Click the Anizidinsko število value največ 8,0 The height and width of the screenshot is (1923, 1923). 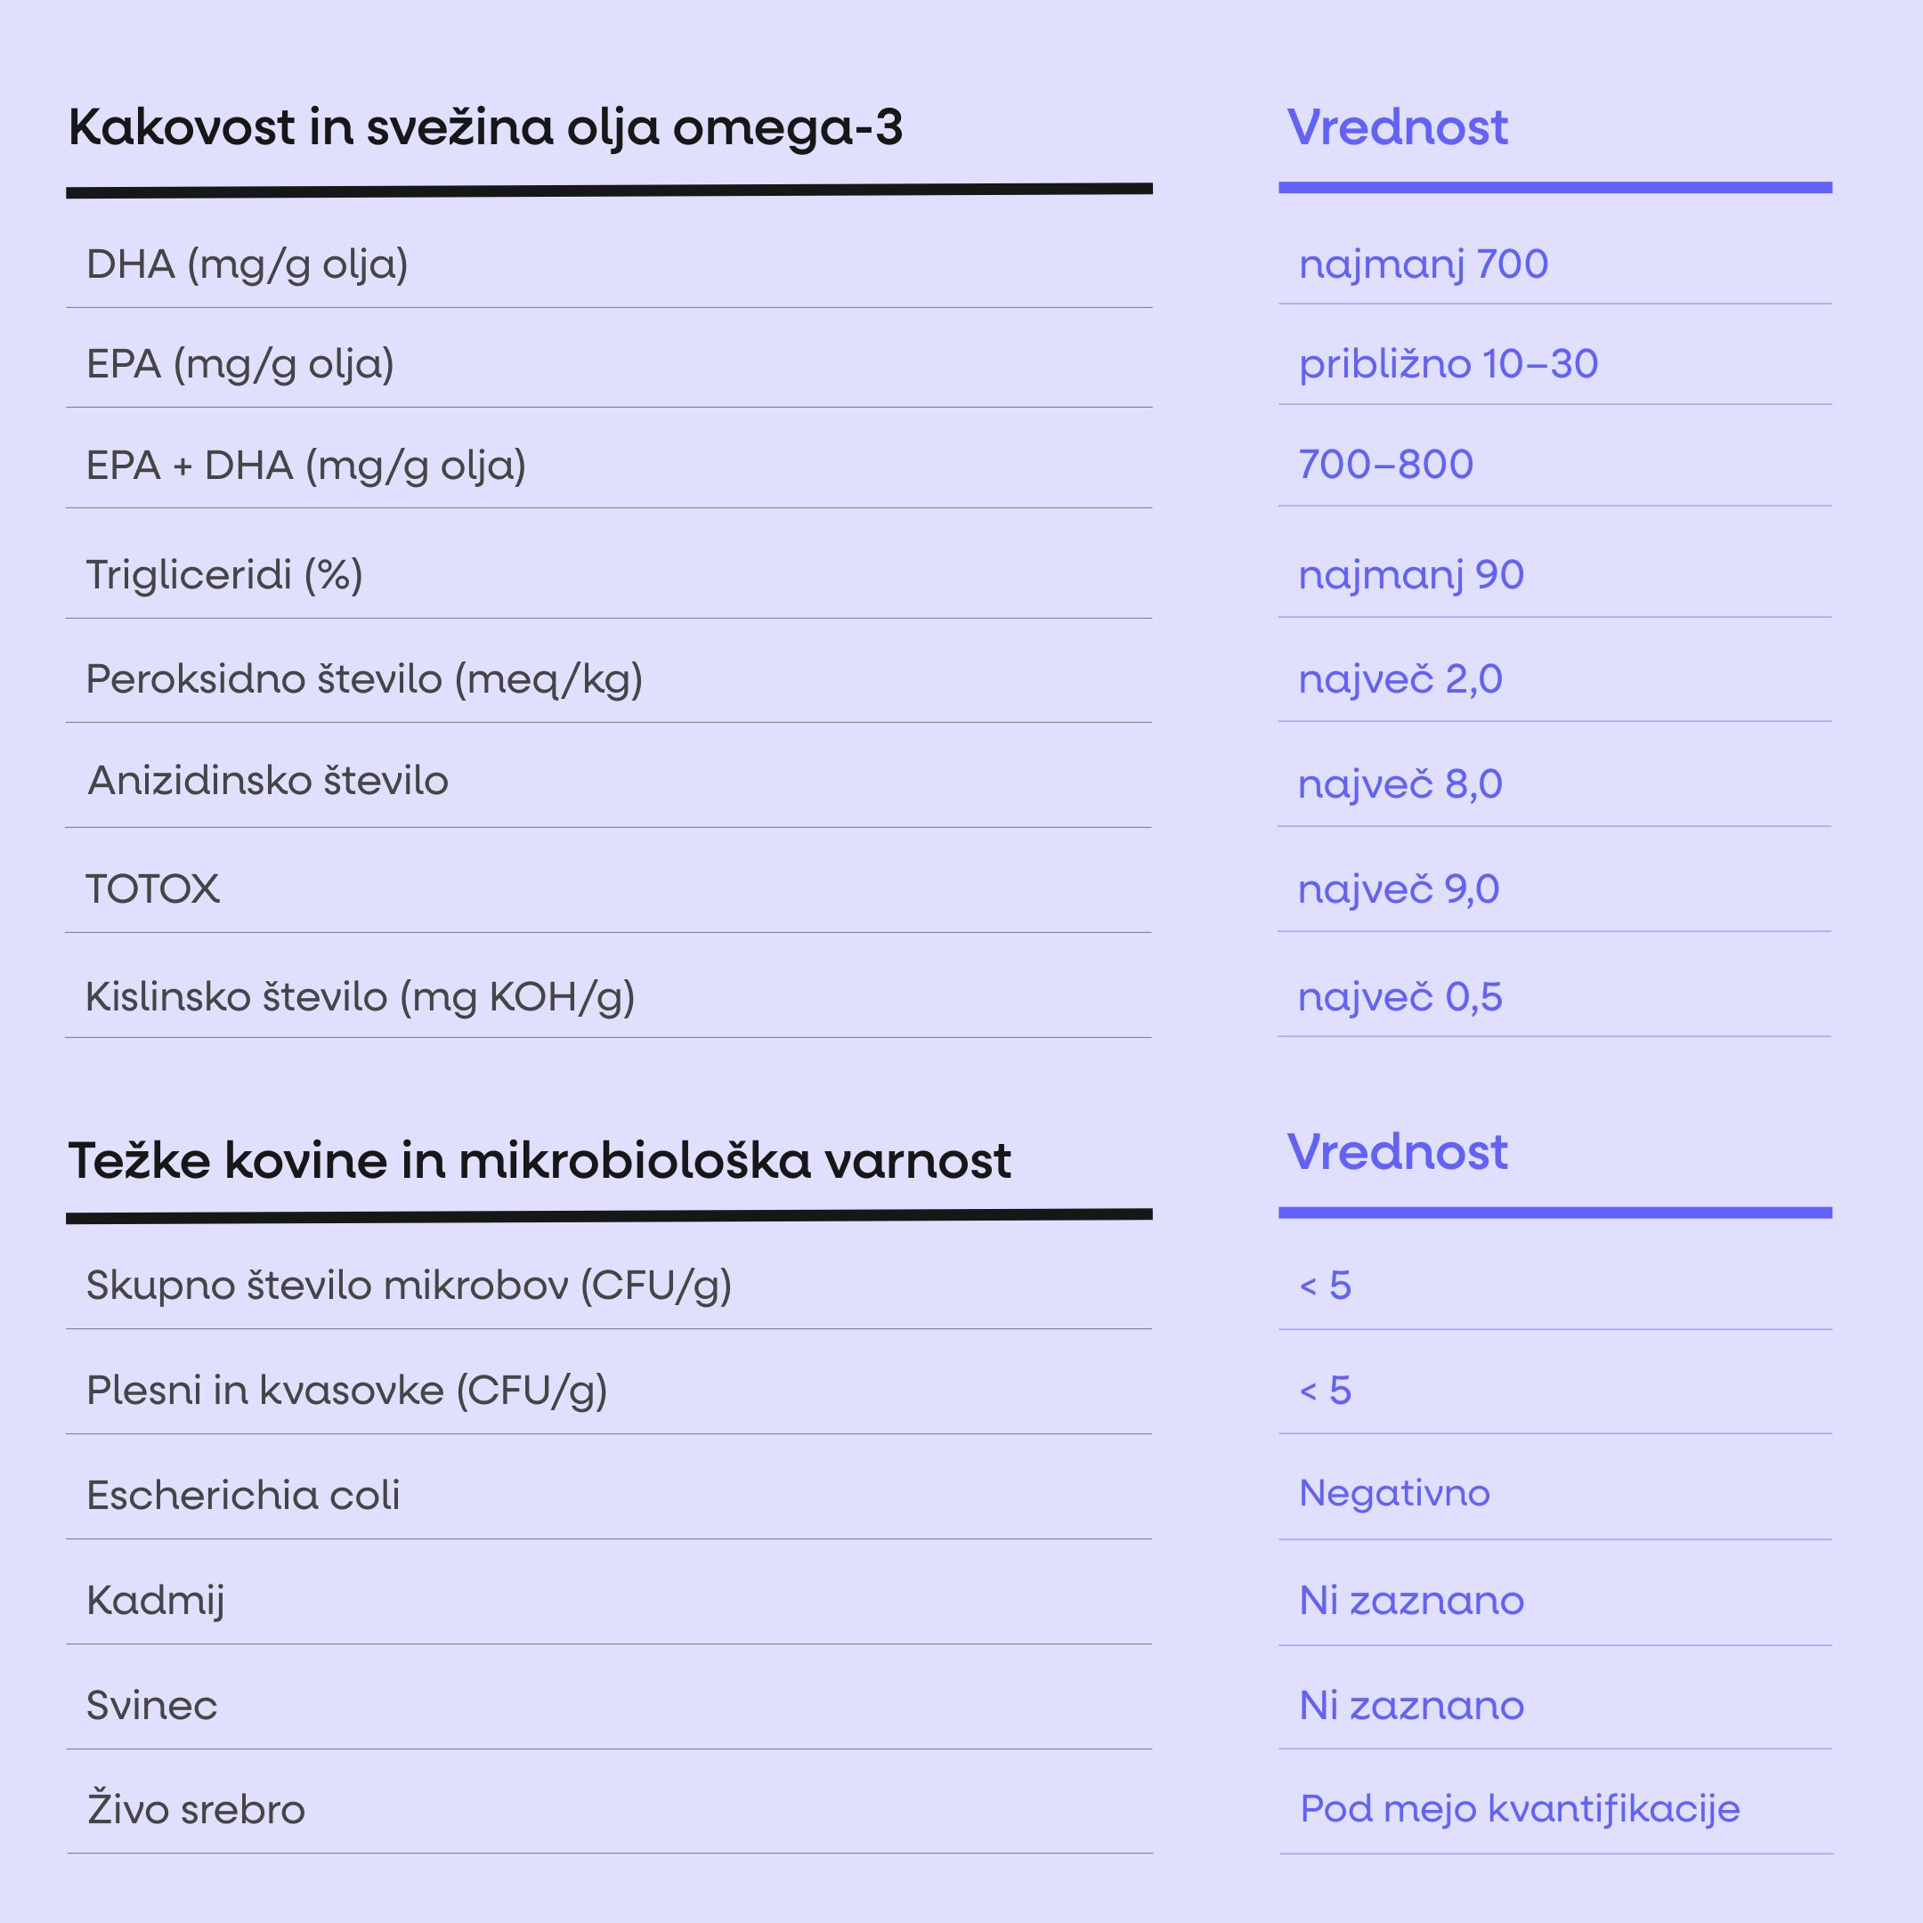click(1400, 784)
